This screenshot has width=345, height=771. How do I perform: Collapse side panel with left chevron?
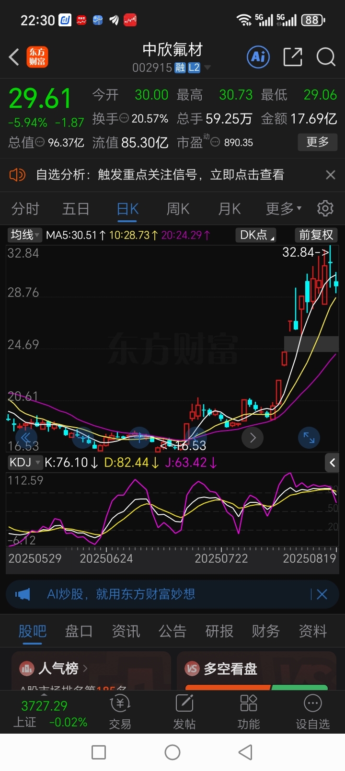(x=332, y=462)
